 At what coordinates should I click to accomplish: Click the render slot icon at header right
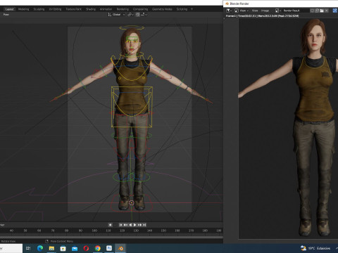click(335, 11)
